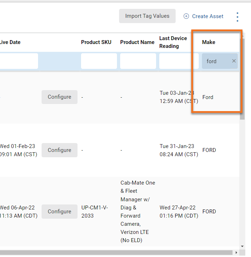Click the horizontal scrollbar thumb
Screen dimensions: 251x257
tap(116, 252)
